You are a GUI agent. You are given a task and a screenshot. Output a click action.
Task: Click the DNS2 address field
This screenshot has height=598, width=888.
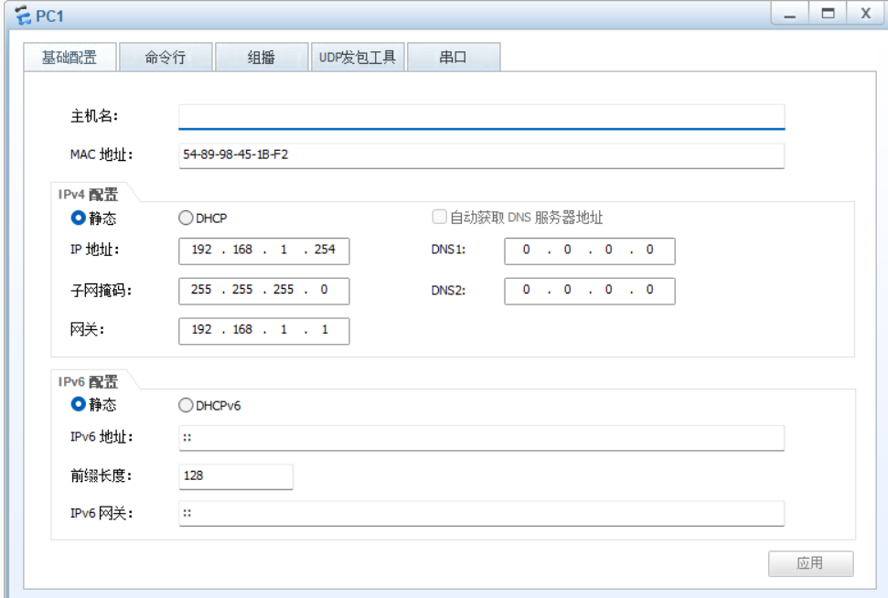[590, 291]
